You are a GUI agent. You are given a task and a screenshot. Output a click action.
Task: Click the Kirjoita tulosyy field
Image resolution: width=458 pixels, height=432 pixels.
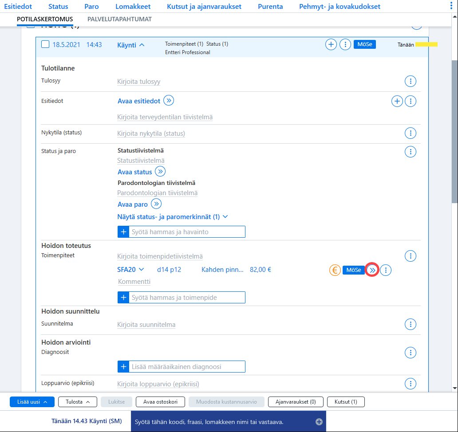pos(139,82)
